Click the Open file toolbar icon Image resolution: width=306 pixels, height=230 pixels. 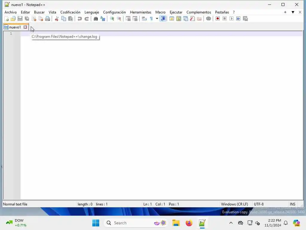[13, 19]
